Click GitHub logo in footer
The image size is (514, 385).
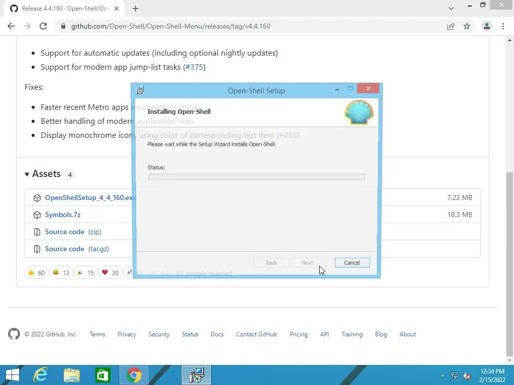pos(14,334)
